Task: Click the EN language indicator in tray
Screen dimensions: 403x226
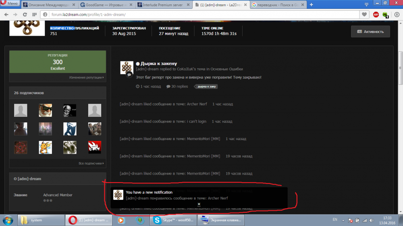Action: 335,220
